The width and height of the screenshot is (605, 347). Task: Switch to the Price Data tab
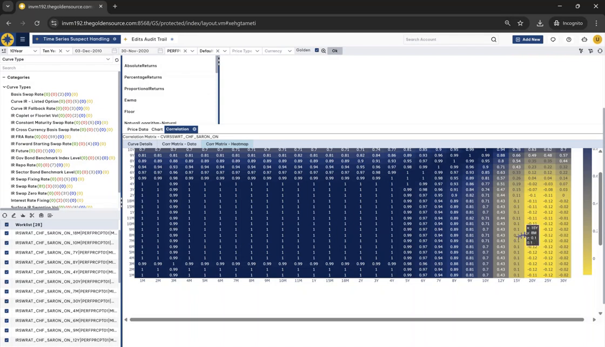(138, 129)
